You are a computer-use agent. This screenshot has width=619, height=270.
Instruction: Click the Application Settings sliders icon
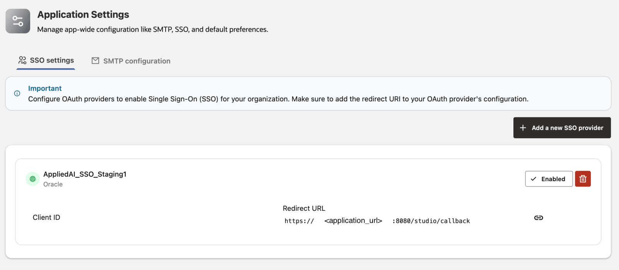(x=17, y=21)
